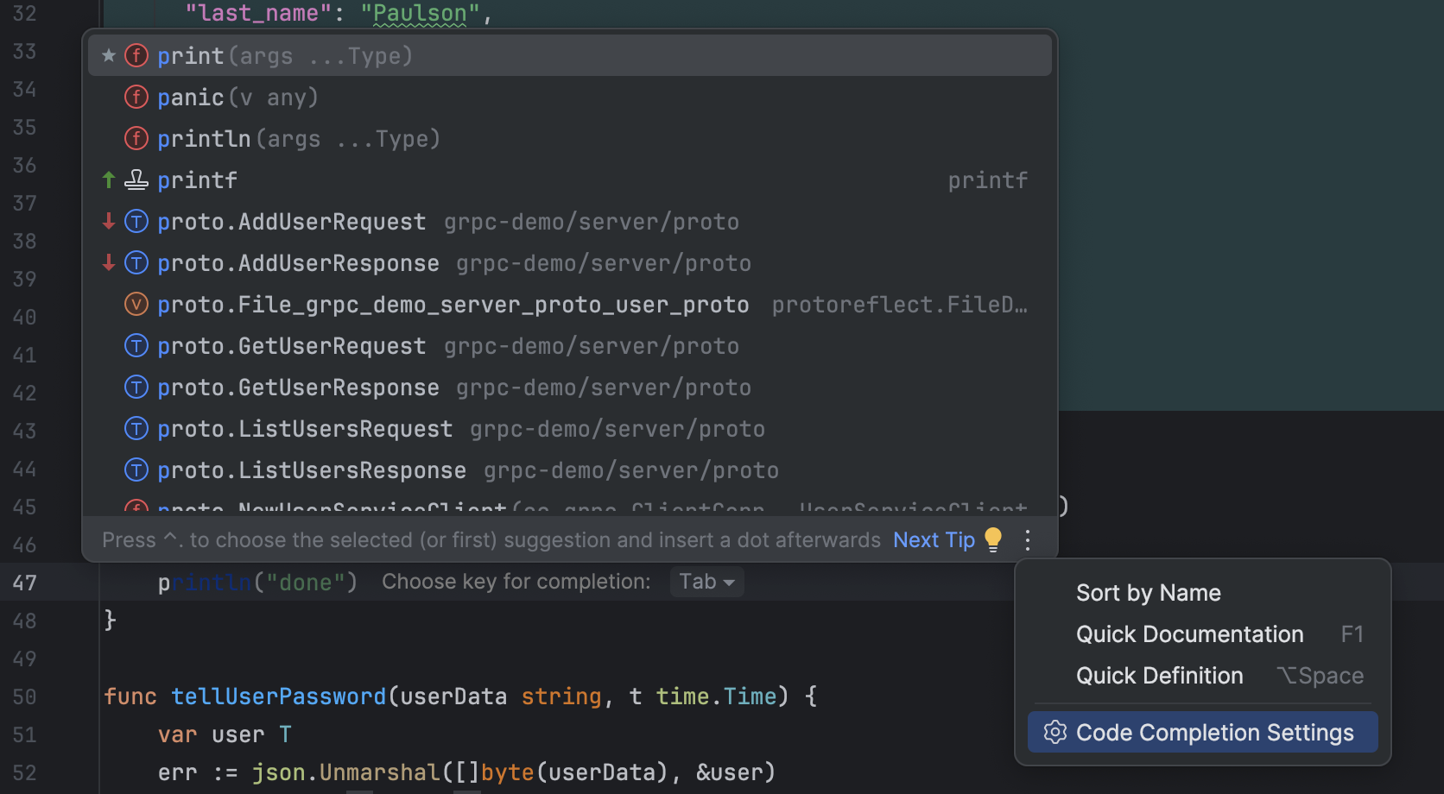Click the live template stamp icon for printf
This screenshot has height=794, width=1444.
click(136, 180)
